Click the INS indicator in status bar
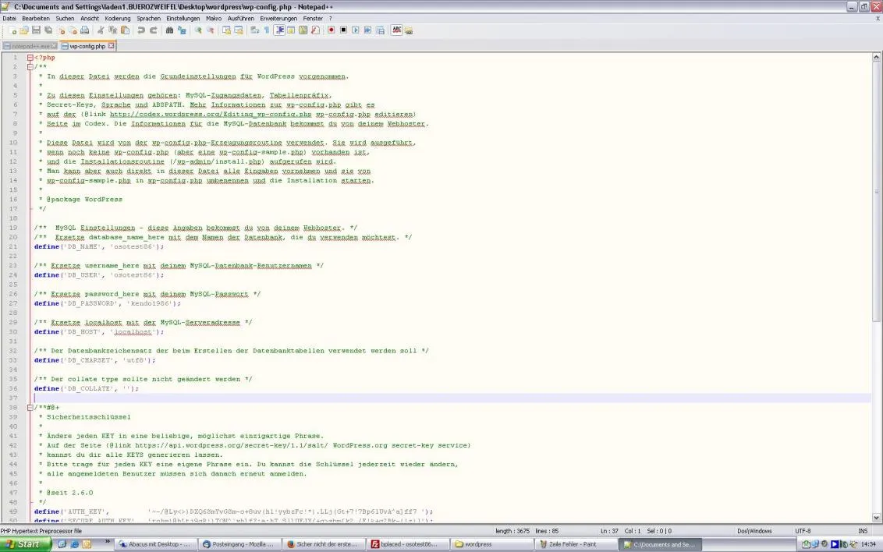 [x=863, y=531]
